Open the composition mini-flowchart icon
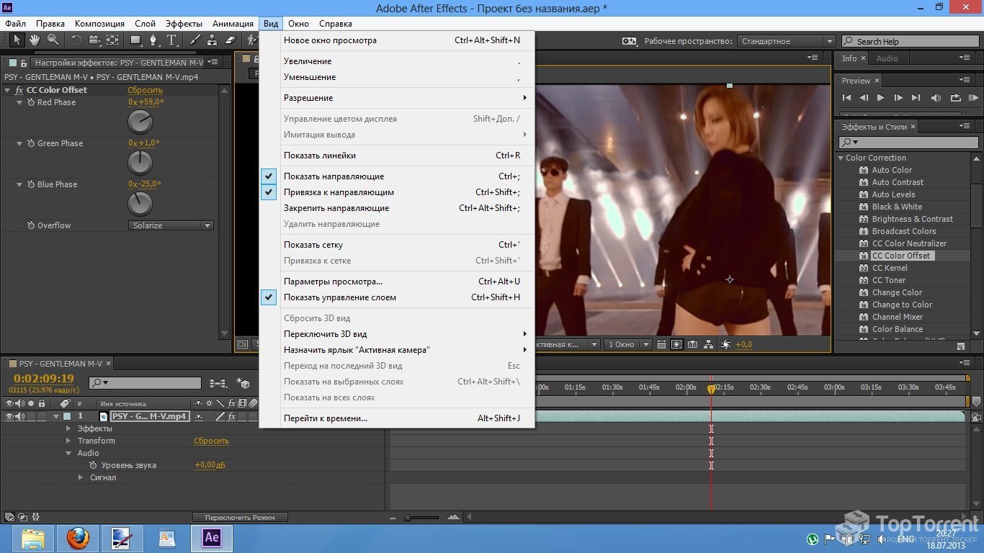The width and height of the screenshot is (984, 553). [x=218, y=383]
